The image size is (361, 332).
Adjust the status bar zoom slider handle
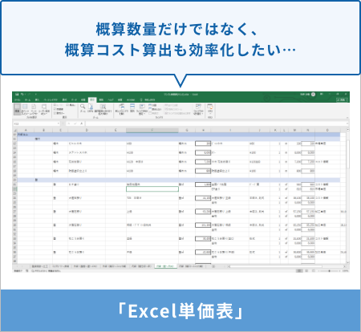pos(329,271)
